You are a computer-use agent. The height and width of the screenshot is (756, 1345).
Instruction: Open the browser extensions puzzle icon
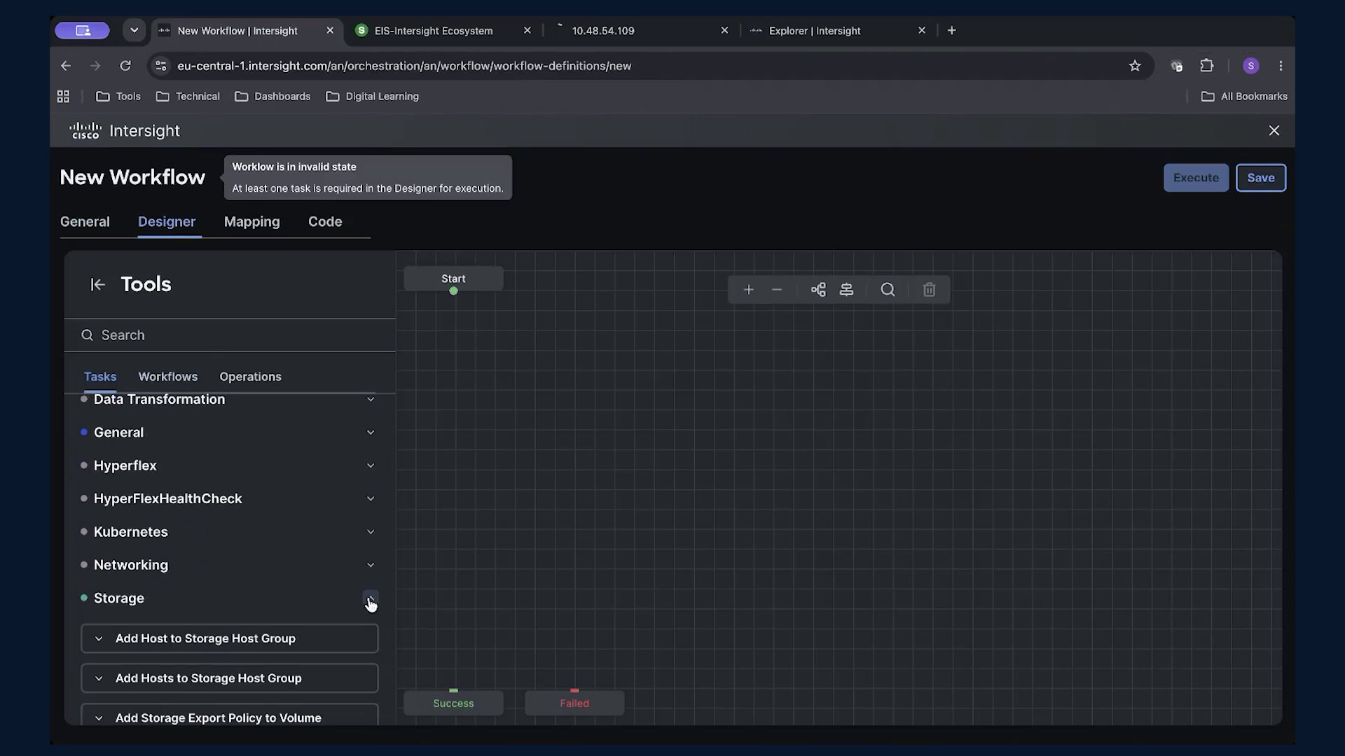pyautogui.click(x=1206, y=66)
